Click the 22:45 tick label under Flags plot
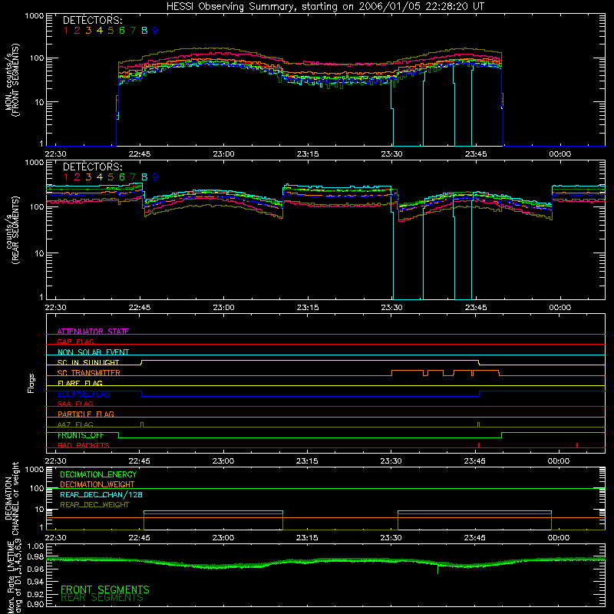This screenshot has width=614, height=614. (x=139, y=461)
